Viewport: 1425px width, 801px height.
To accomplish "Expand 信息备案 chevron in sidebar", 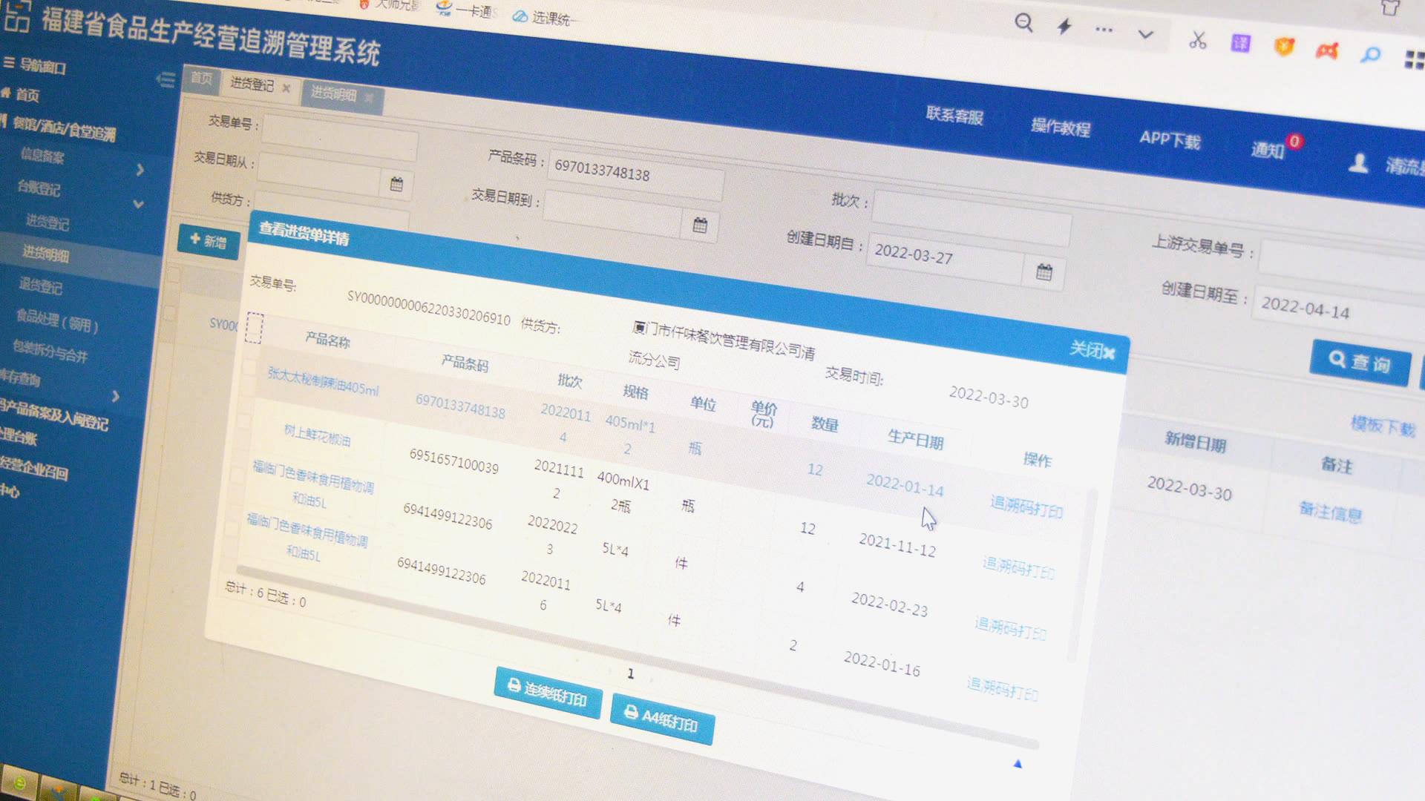I will click(140, 170).
